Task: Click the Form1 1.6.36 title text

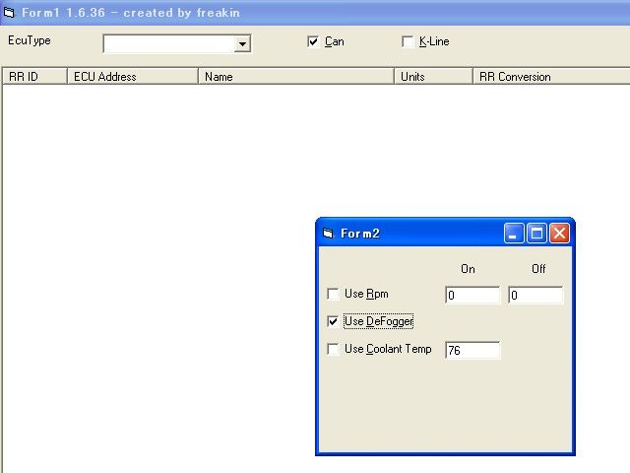Action: click(x=131, y=13)
